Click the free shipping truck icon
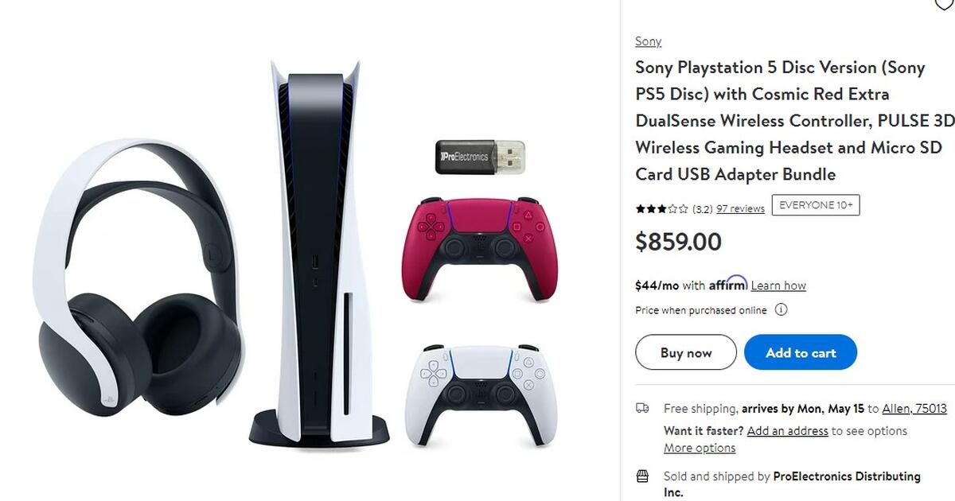955x501 pixels. pyautogui.click(x=644, y=407)
